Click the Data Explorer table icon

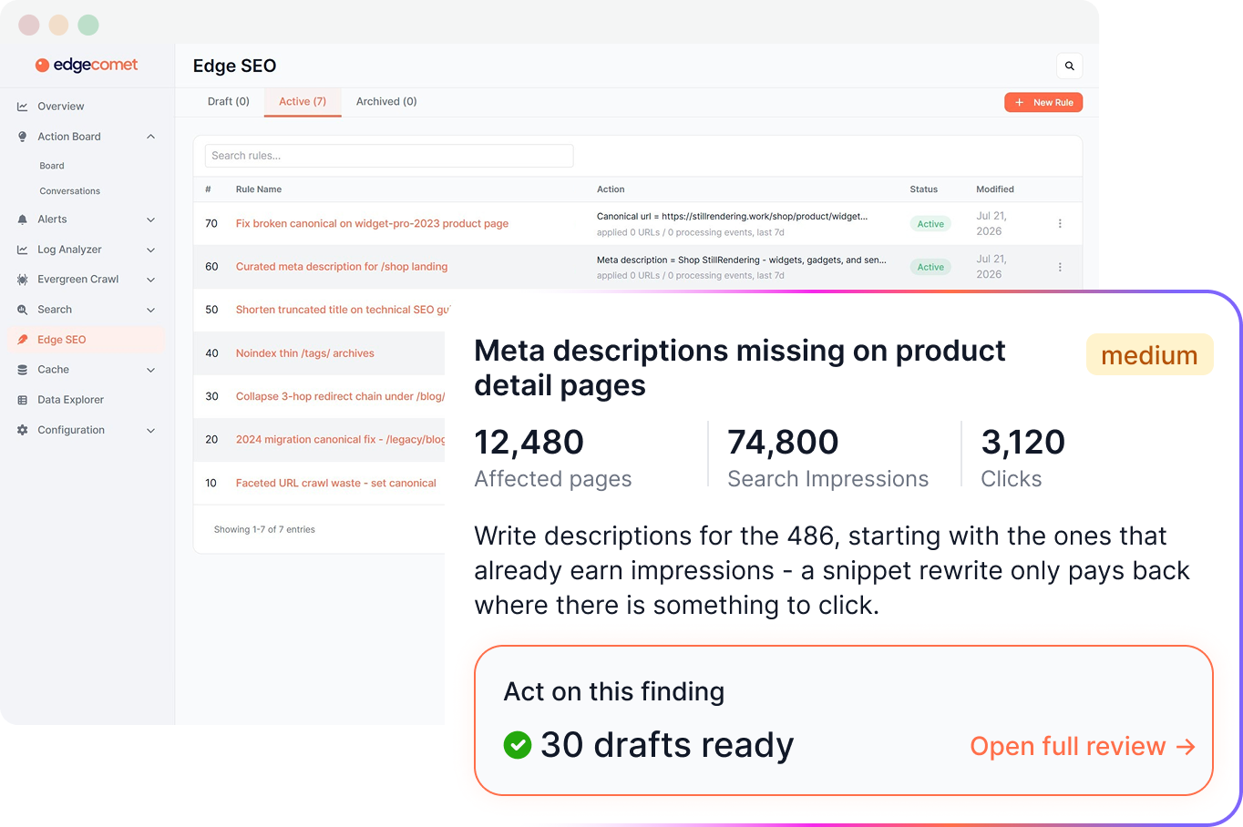pos(22,400)
